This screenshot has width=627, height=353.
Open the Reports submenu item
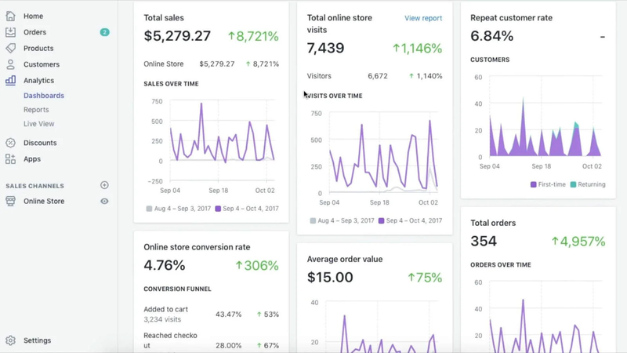36,110
